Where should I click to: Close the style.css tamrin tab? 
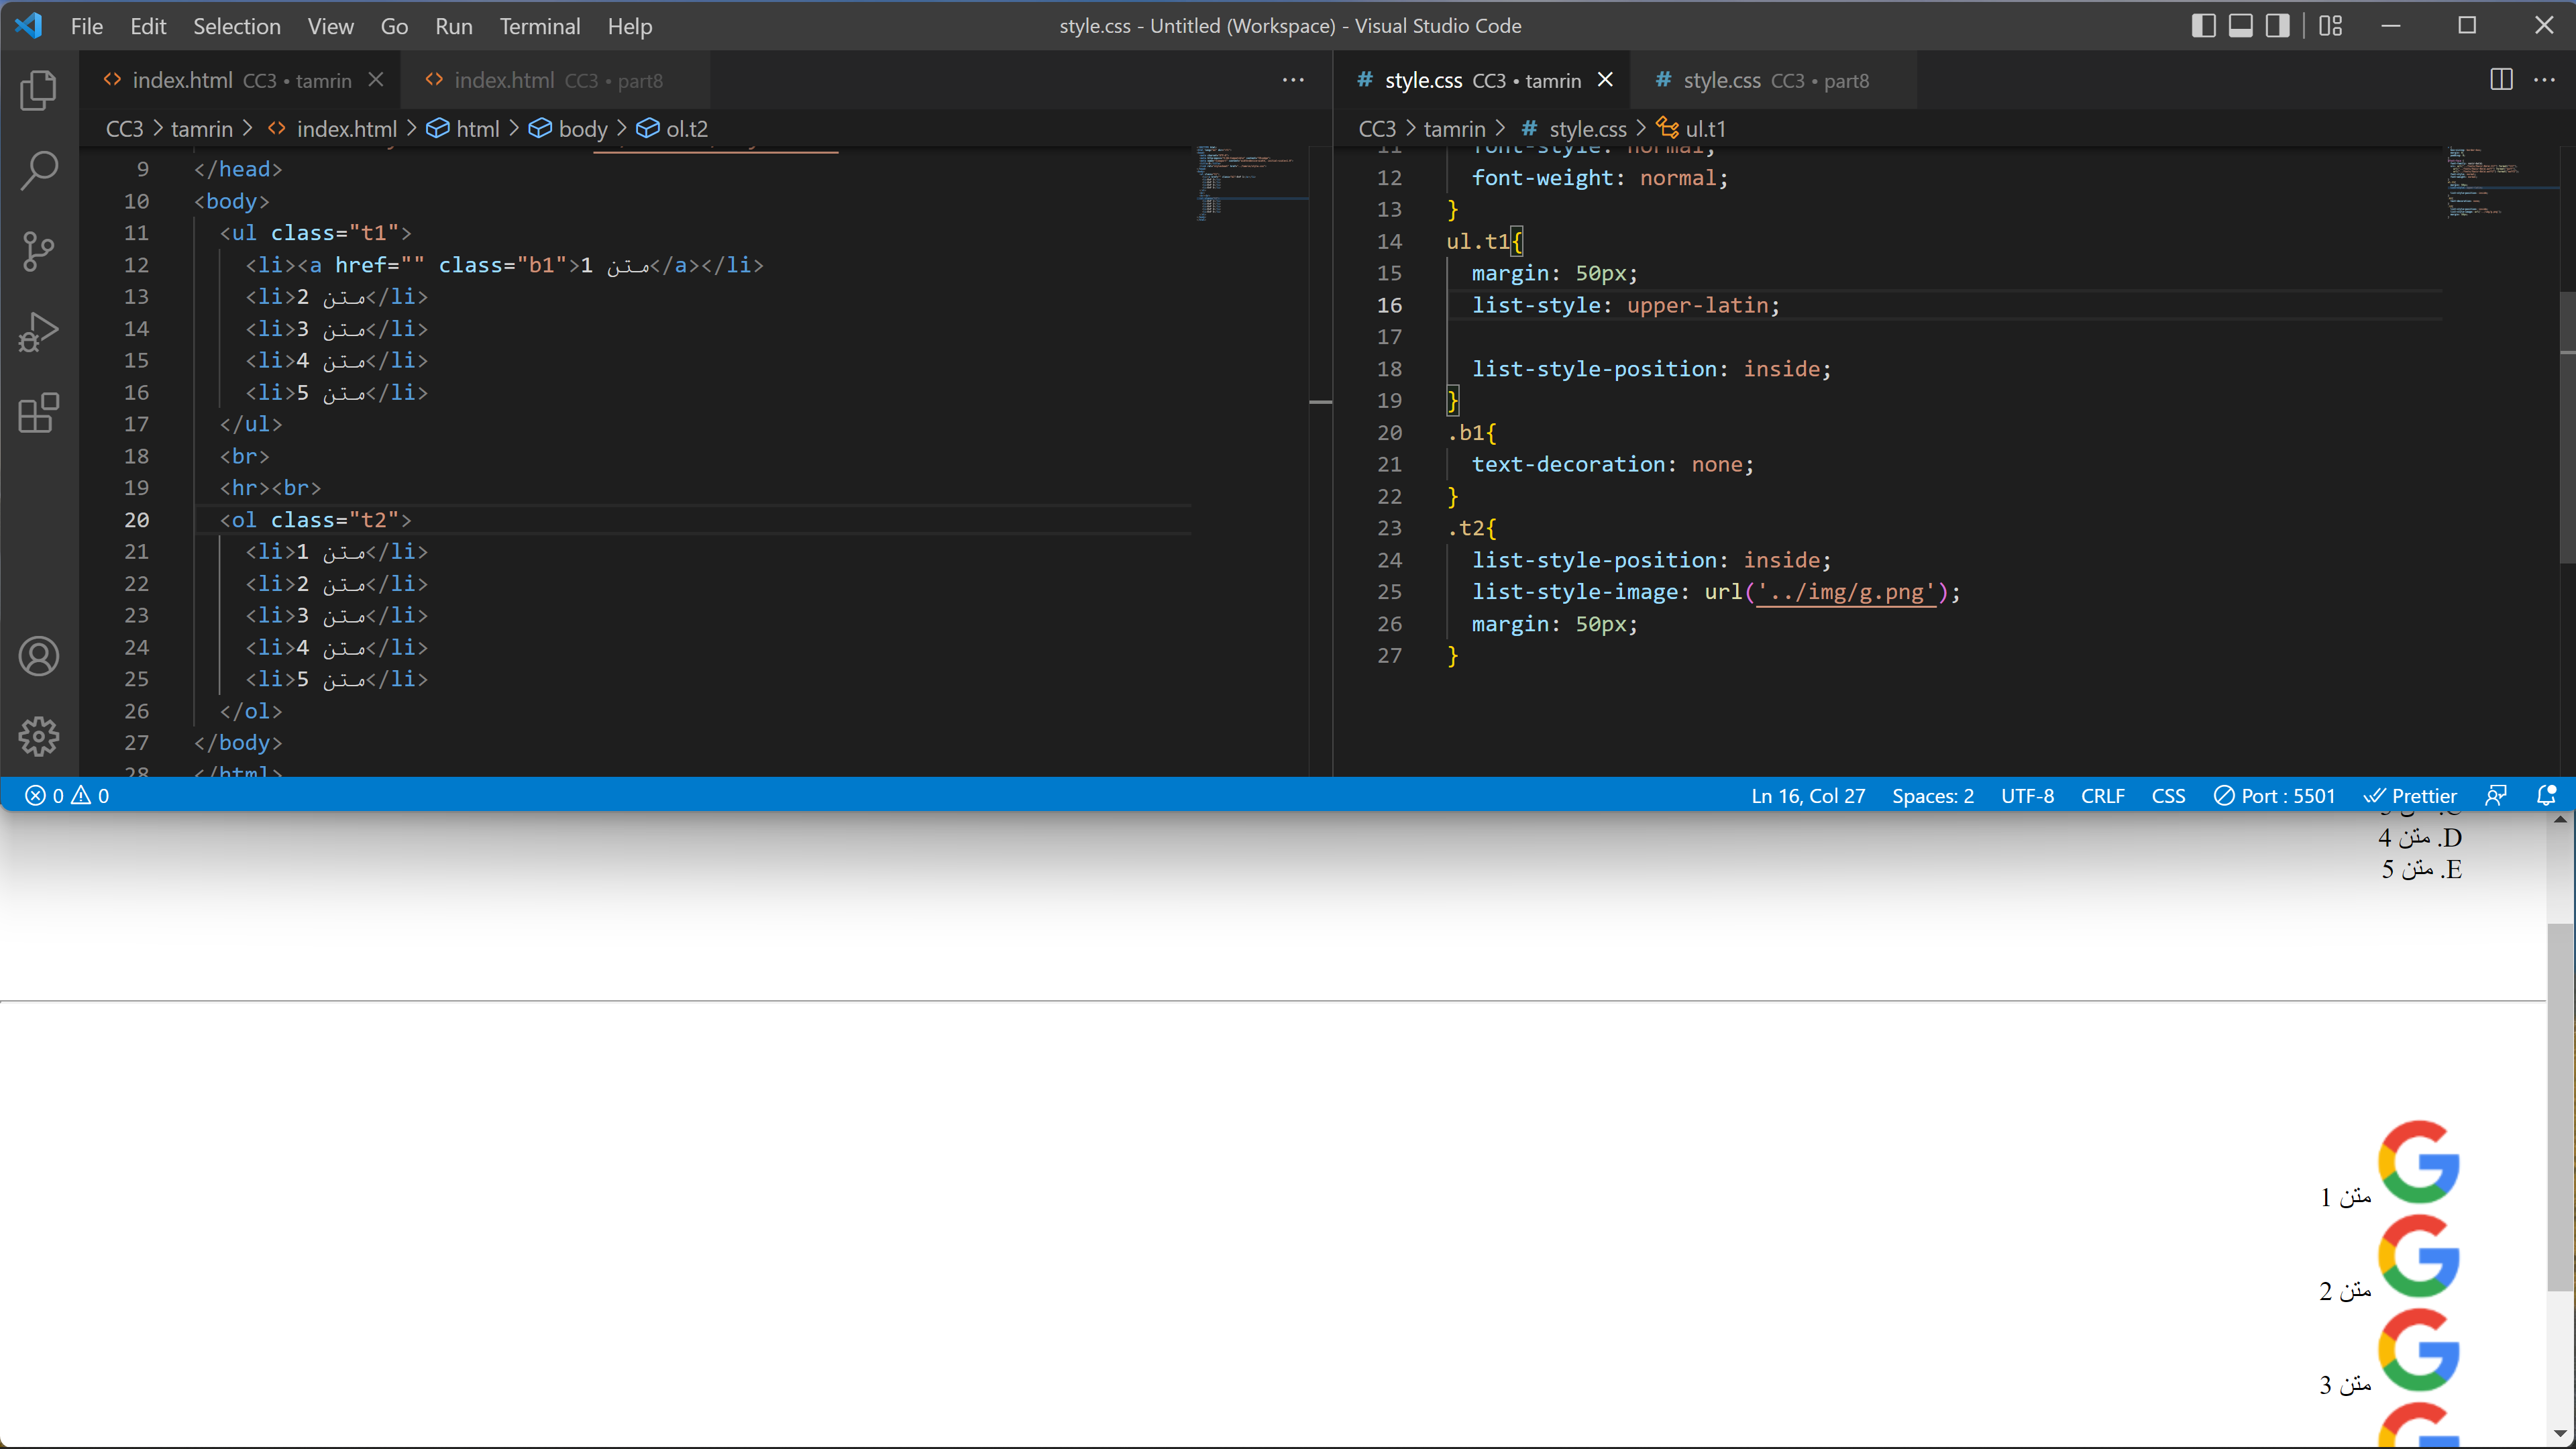(x=1605, y=80)
